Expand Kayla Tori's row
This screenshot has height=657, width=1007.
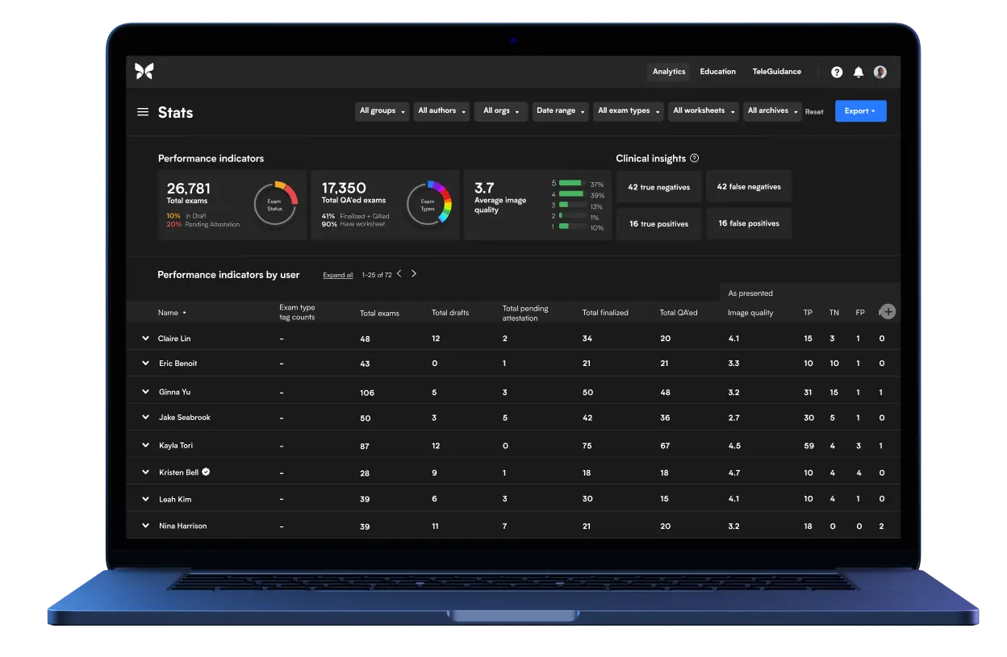pyautogui.click(x=146, y=445)
